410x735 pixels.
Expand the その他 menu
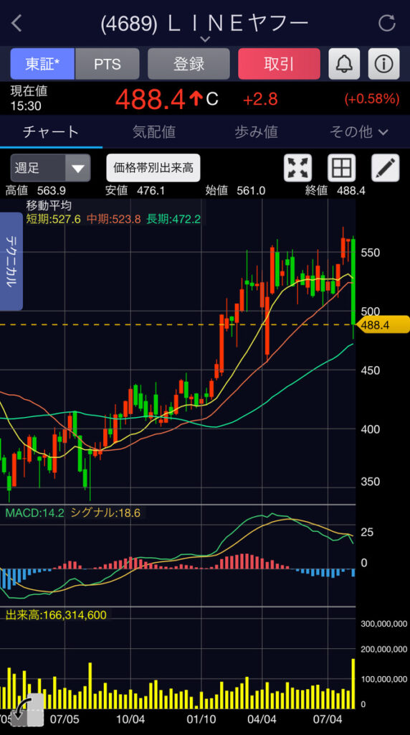[358, 132]
